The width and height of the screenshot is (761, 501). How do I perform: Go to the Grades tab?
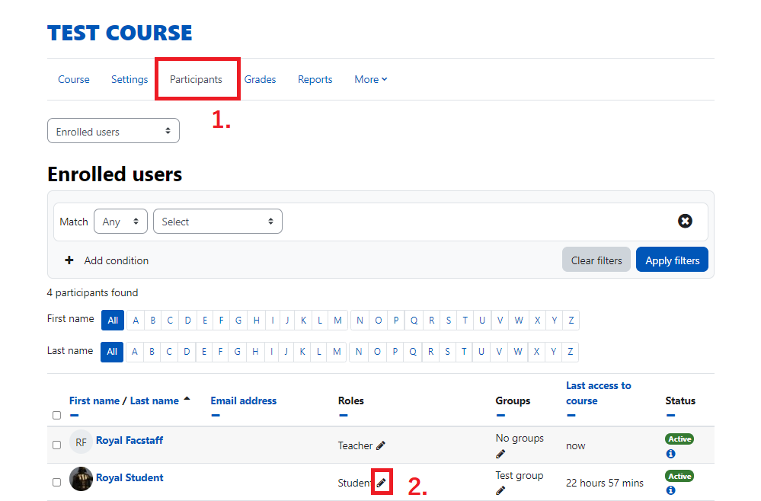pos(260,79)
